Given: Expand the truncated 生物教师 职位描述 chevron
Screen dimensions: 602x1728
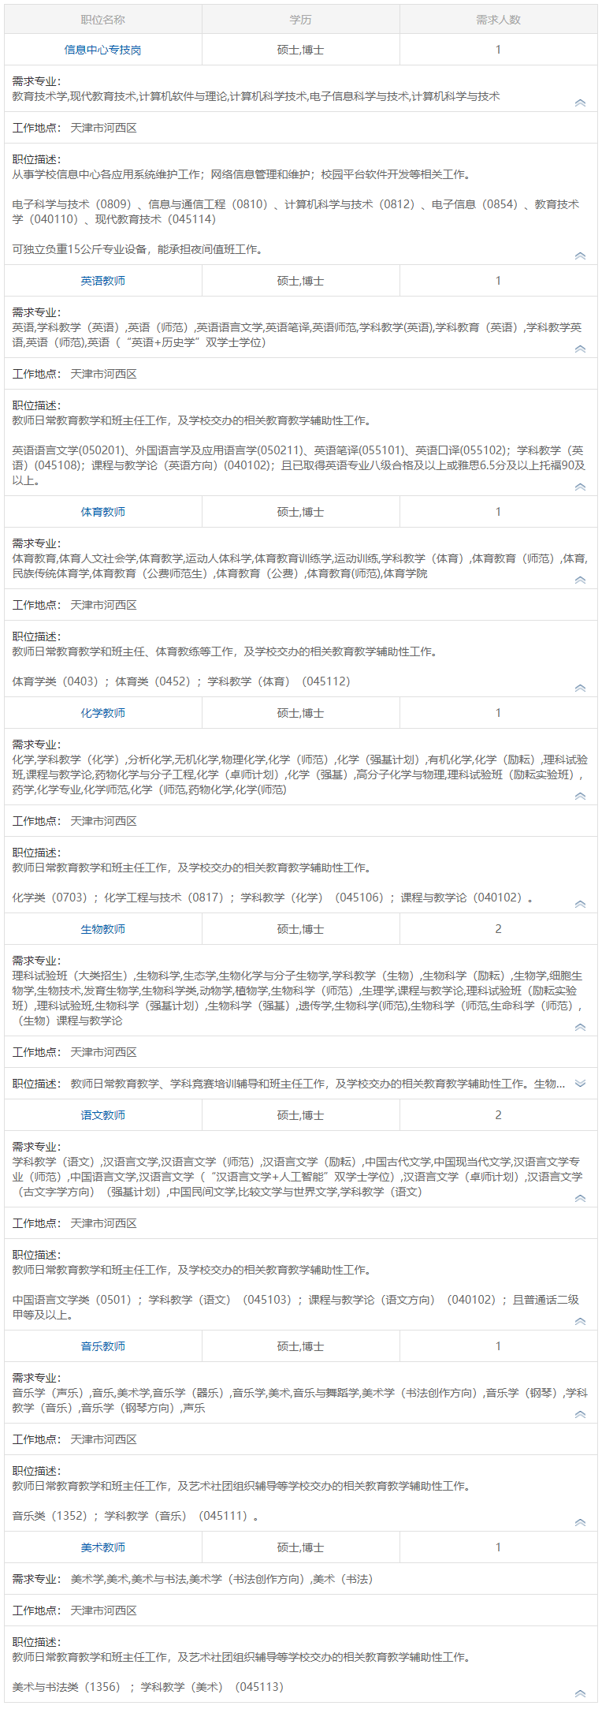Looking at the screenshot, I should pos(580,1084).
